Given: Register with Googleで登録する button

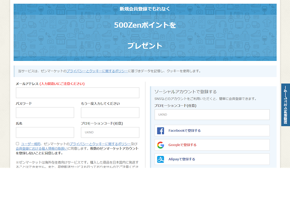Looking at the screenshot, I should 212,145.
